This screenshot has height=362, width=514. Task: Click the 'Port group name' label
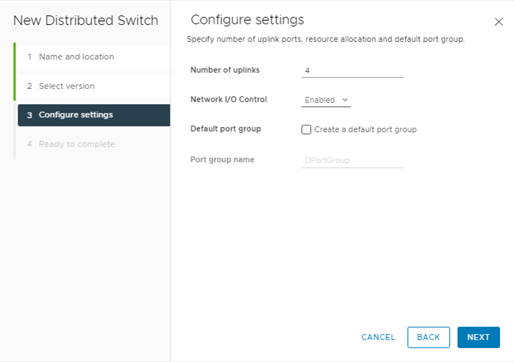click(x=222, y=159)
